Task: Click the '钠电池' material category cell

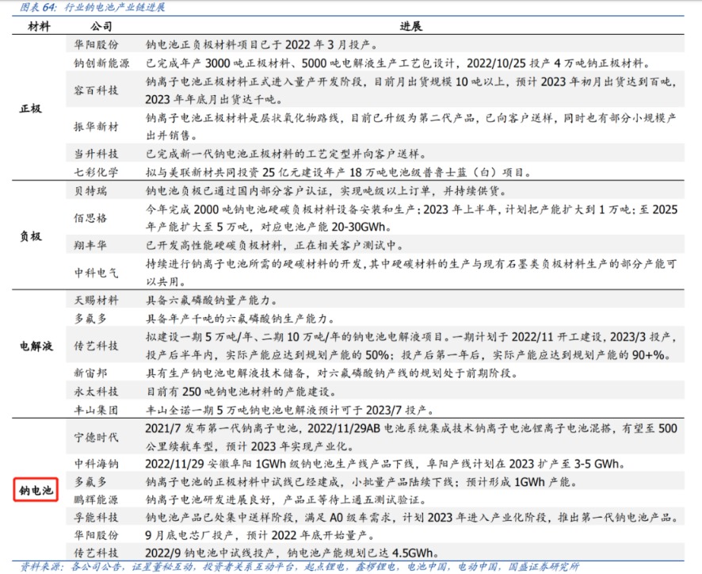Action: coord(36,490)
